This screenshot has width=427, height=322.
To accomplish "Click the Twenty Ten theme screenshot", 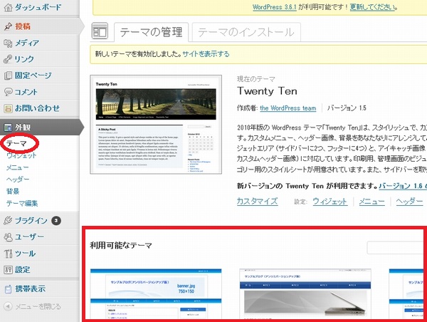I will [x=156, y=125].
